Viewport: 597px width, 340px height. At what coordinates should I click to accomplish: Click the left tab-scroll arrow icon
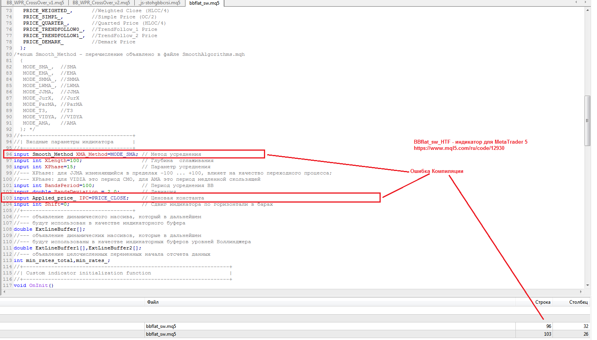[576, 2]
